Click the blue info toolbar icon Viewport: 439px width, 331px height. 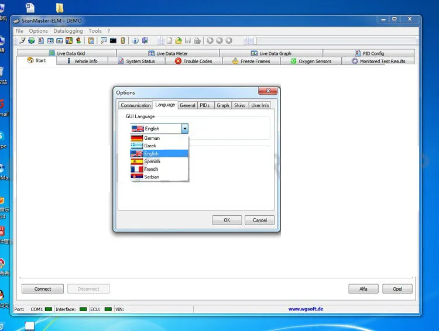[135, 40]
